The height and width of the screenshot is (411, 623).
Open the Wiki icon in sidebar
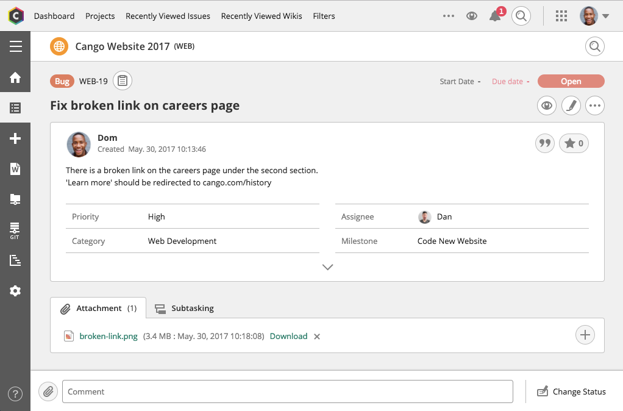(x=15, y=169)
